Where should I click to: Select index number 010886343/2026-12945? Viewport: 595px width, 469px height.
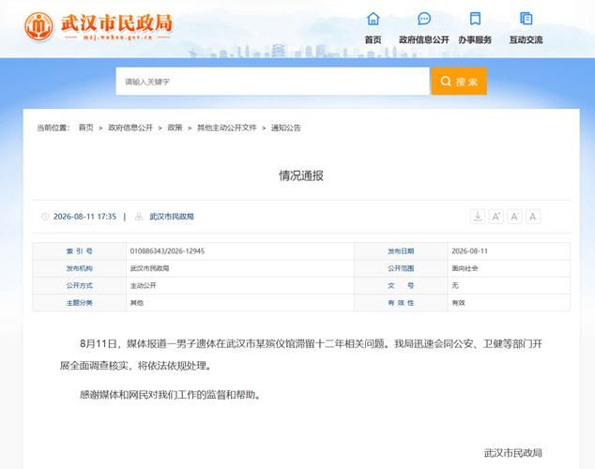coord(167,251)
